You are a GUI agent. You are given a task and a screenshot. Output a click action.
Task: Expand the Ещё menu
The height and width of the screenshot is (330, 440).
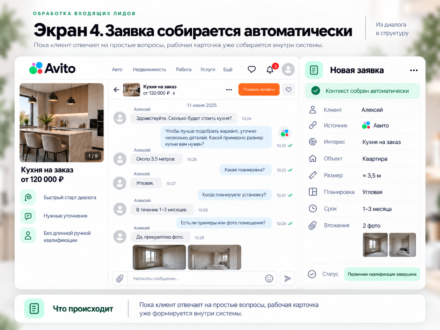[x=228, y=70]
